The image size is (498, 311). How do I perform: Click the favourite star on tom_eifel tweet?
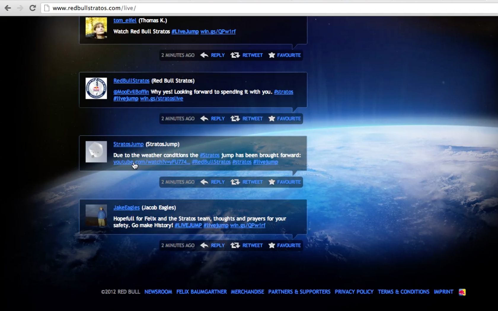click(x=272, y=55)
